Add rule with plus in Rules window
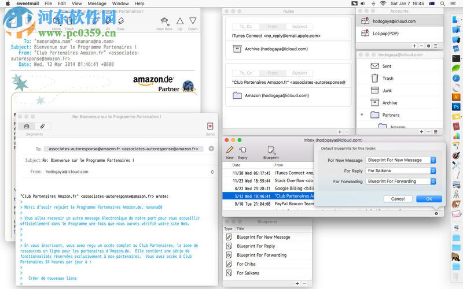This screenshot has height=289, width=463. (x=340, y=132)
